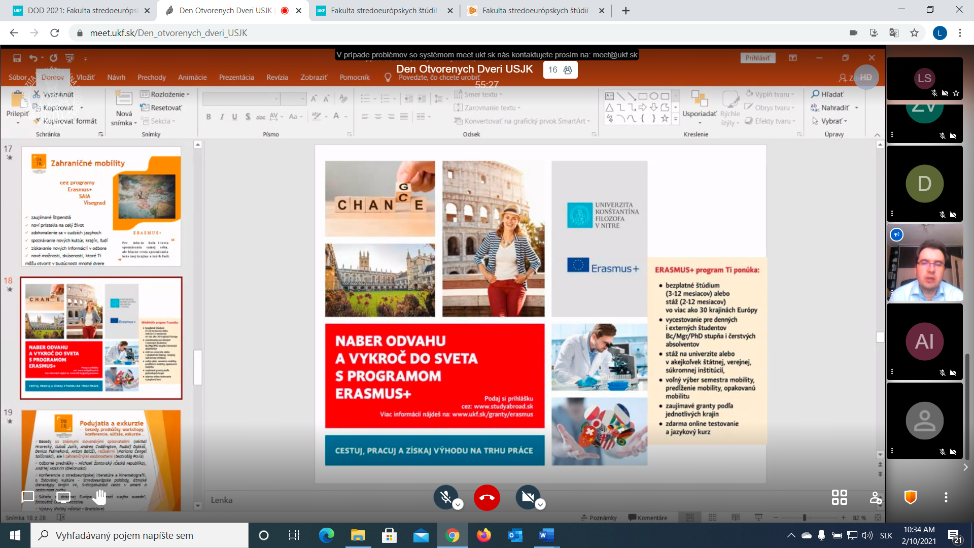Click the megaphone speaker icon on video tile
The image size is (974, 548).
(896, 234)
